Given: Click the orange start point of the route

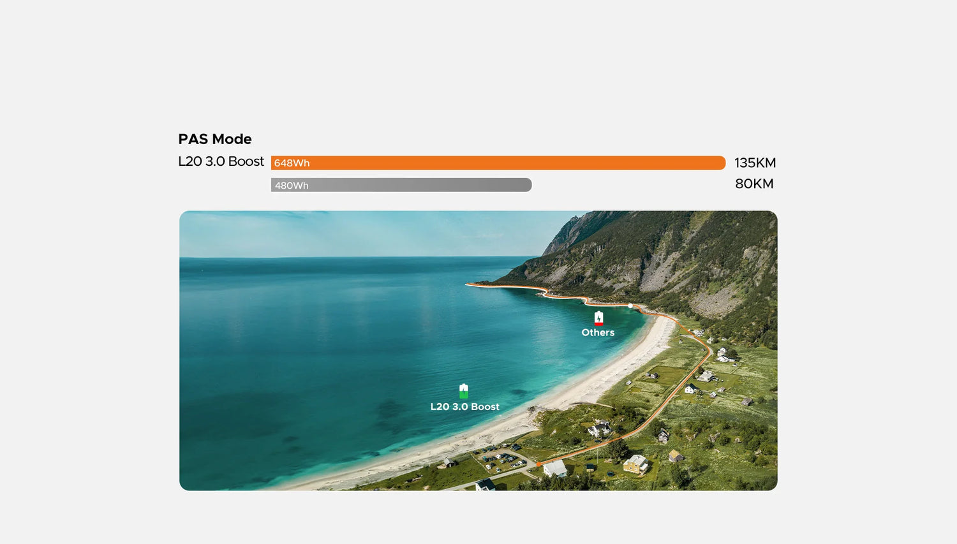Looking at the screenshot, I should [x=539, y=464].
